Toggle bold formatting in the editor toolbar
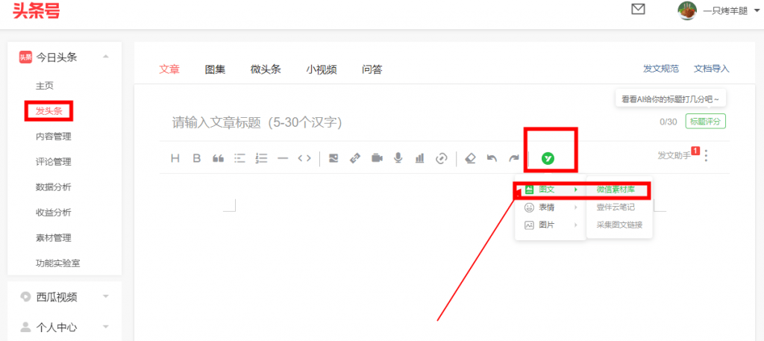The height and width of the screenshot is (341, 764). [x=197, y=158]
